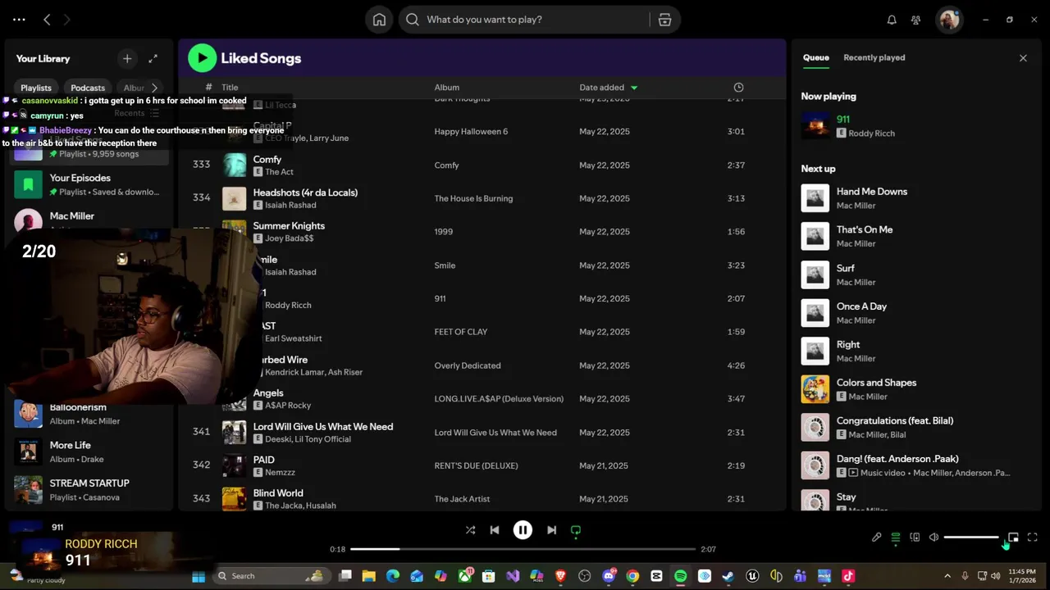
Task: Open the Browse icon in search bar
Action: point(664,20)
